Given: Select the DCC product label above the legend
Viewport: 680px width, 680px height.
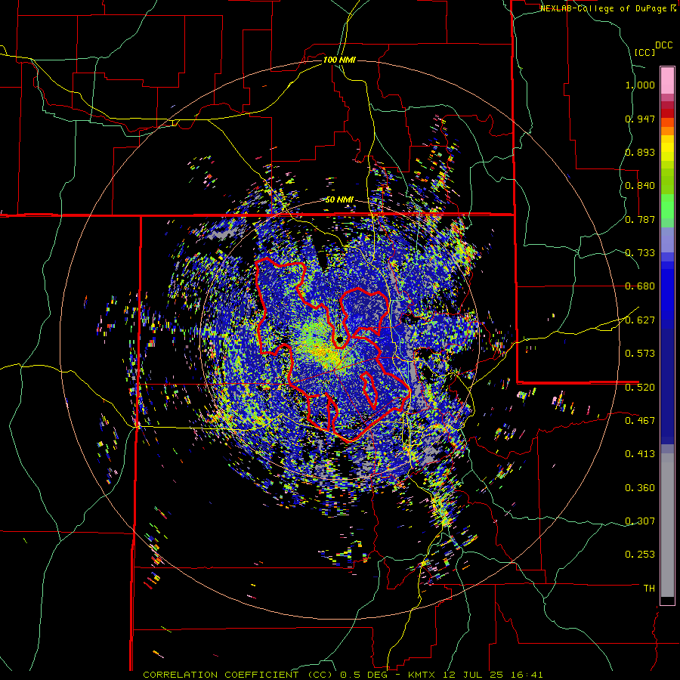Looking at the screenshot, I should [663, 45].
